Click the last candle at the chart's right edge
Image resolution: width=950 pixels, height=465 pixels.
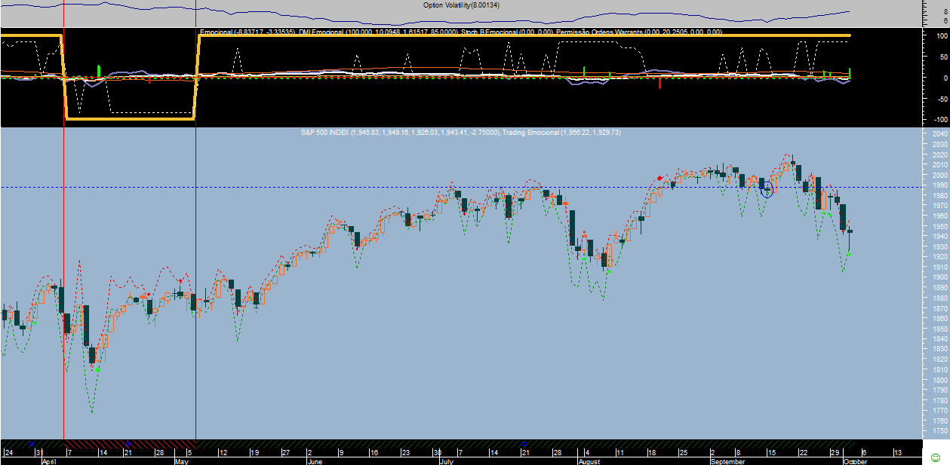pyautogui.click(x=850, y=231)
